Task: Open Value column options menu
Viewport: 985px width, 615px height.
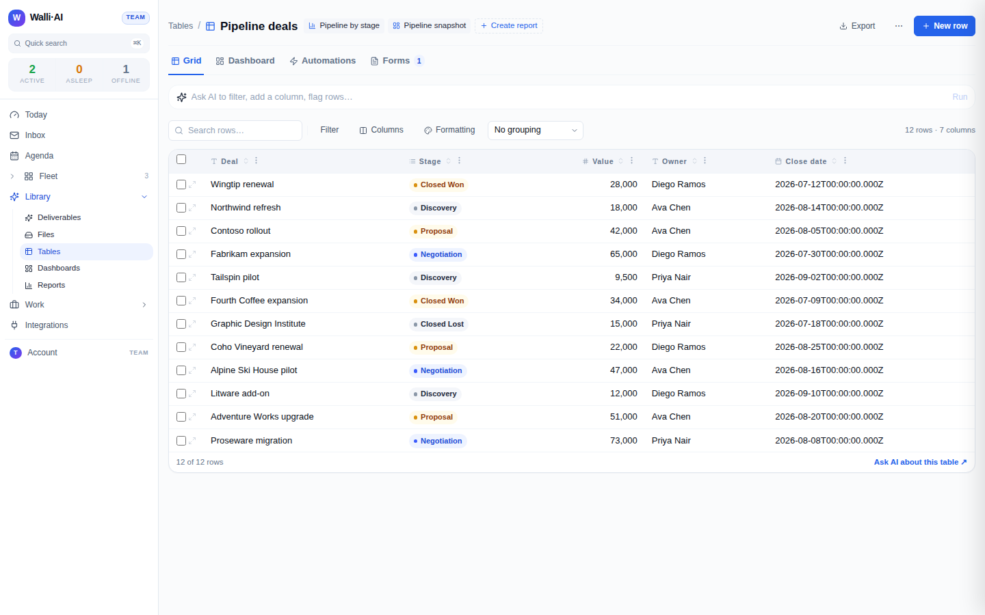Action: click(x=631, y=161)
